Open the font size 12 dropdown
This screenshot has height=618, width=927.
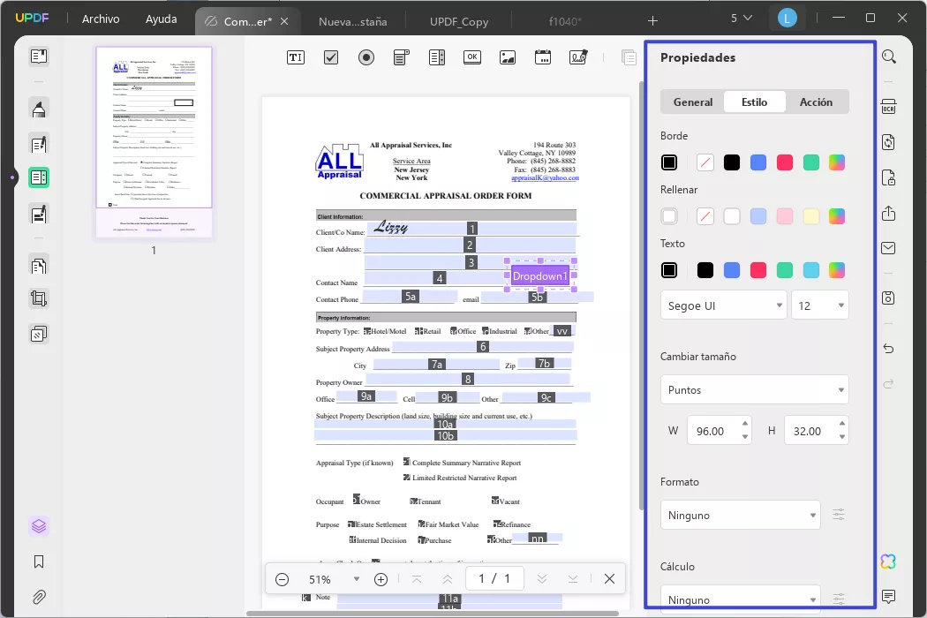click(820, 305)
